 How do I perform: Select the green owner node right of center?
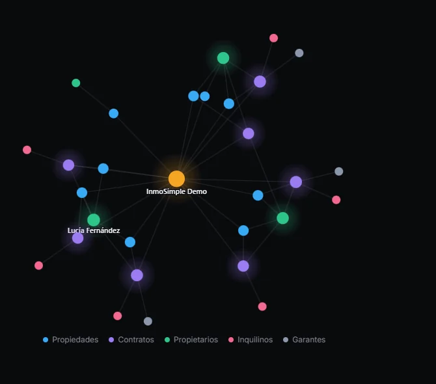click(x=283, y=218)
